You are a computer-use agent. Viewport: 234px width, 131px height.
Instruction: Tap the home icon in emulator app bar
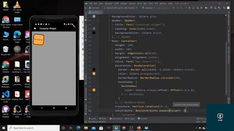pos(35,28)
